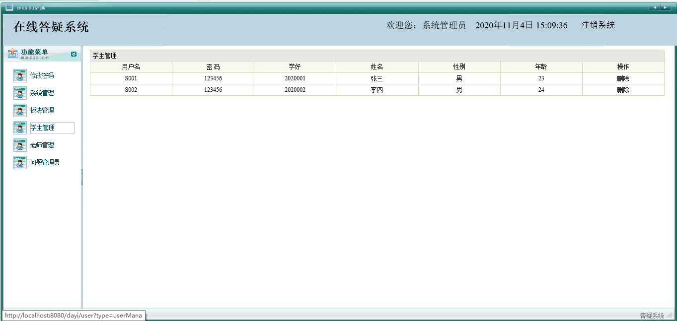
Task: Click student number 2020002
Action: tap(295, 90)
